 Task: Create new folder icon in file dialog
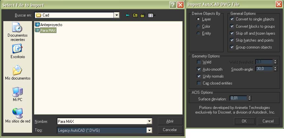(x=143, y=16)
